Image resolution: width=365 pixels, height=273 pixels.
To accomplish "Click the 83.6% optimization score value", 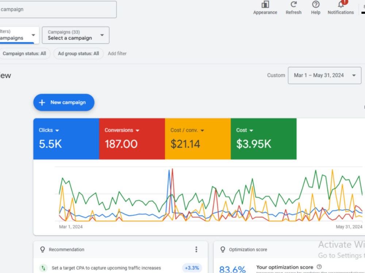I will coord(232,269).
